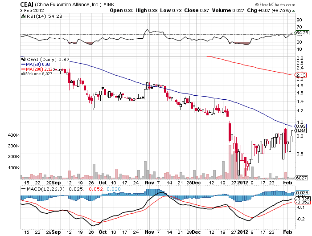This screenshot has width=312, height=236.
Task: Click the Nov label on the upper date axis
Action: pos(149,183)
